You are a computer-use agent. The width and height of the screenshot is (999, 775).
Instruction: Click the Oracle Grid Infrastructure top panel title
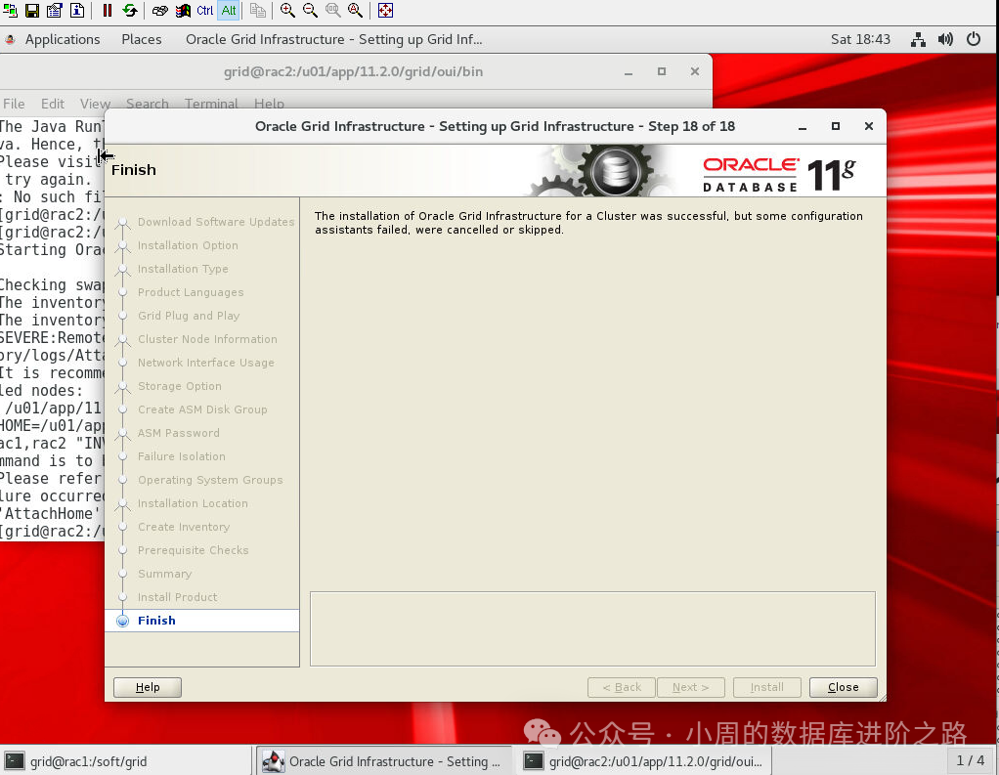tap(334, 39)
